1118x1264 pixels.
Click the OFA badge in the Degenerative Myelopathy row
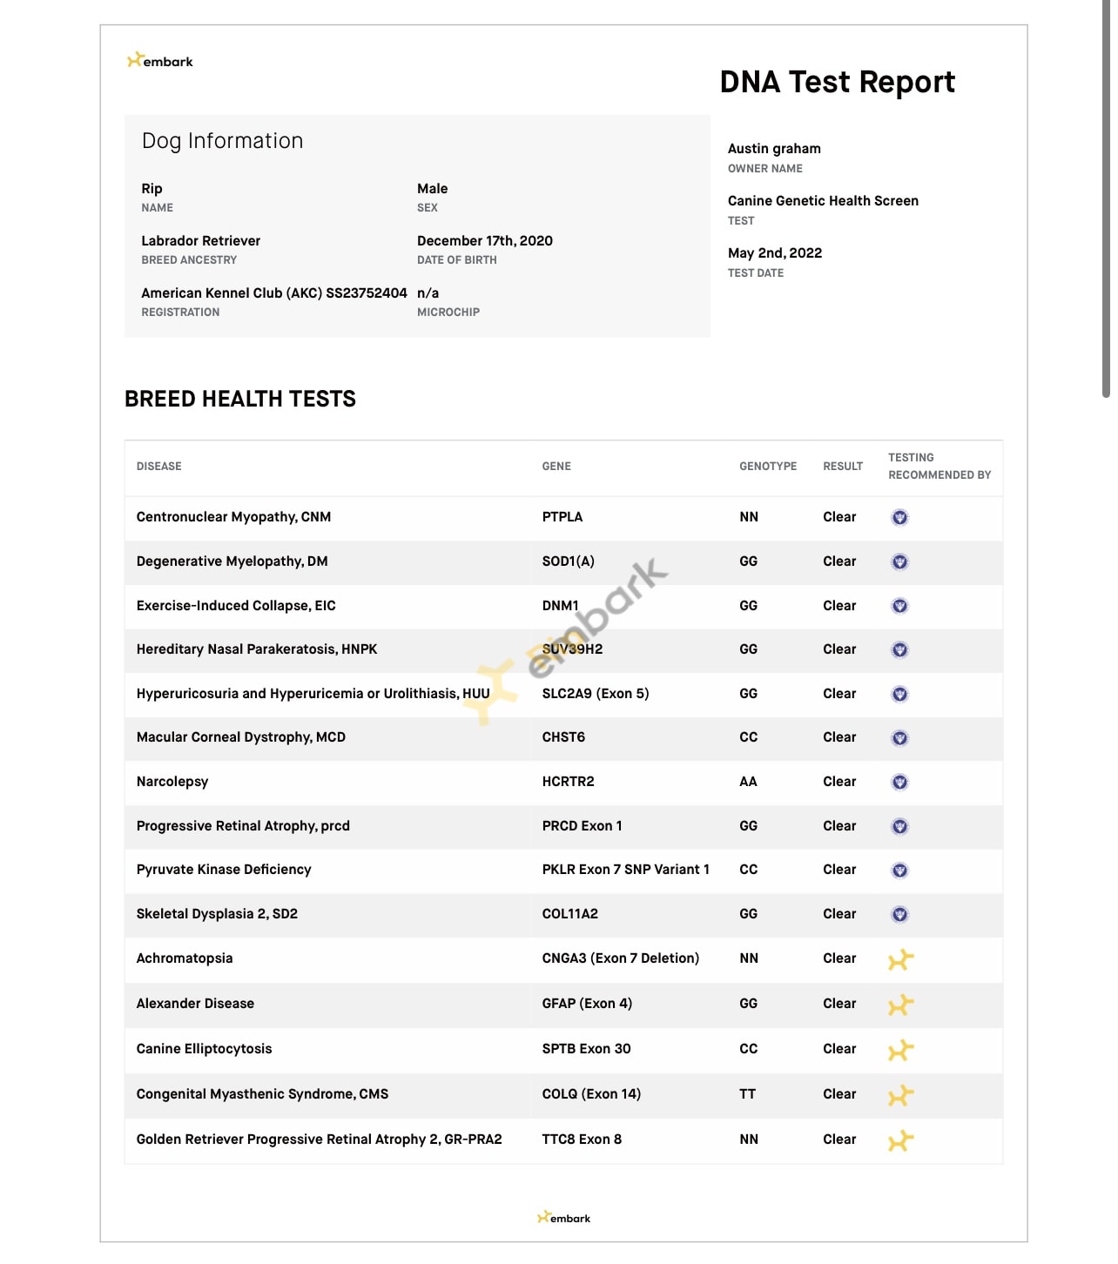point(899,562)
